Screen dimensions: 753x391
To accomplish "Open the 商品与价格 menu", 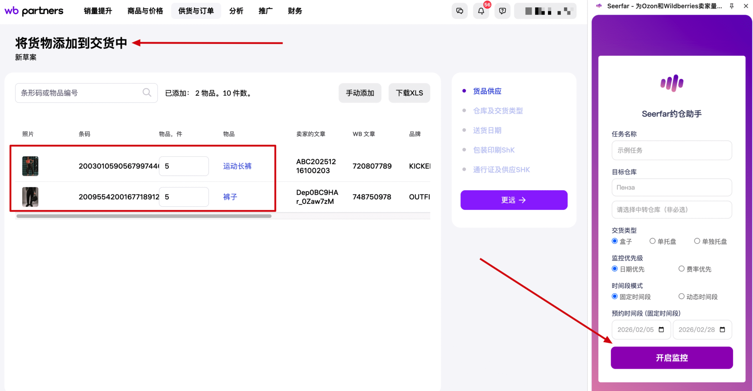I will click(145, 11).
